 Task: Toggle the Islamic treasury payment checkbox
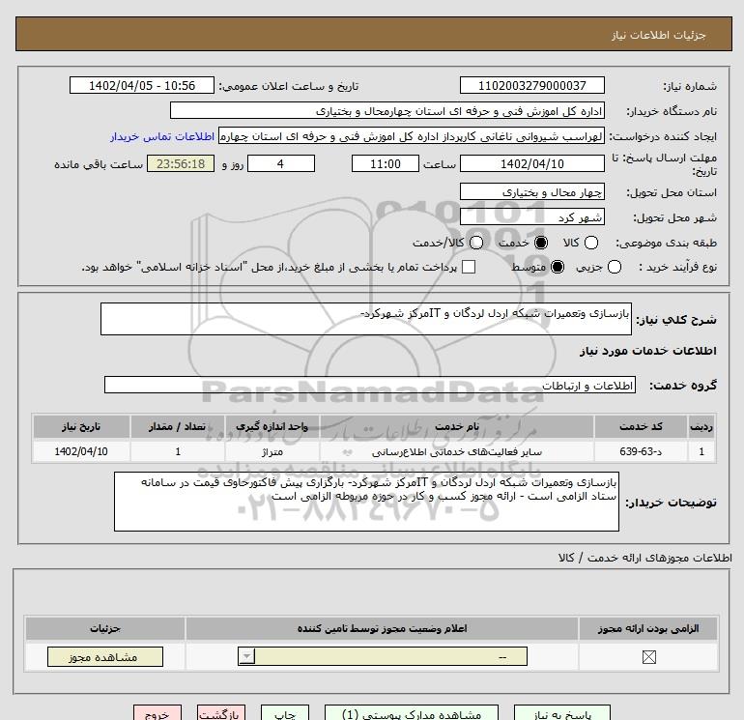[469, 267]
